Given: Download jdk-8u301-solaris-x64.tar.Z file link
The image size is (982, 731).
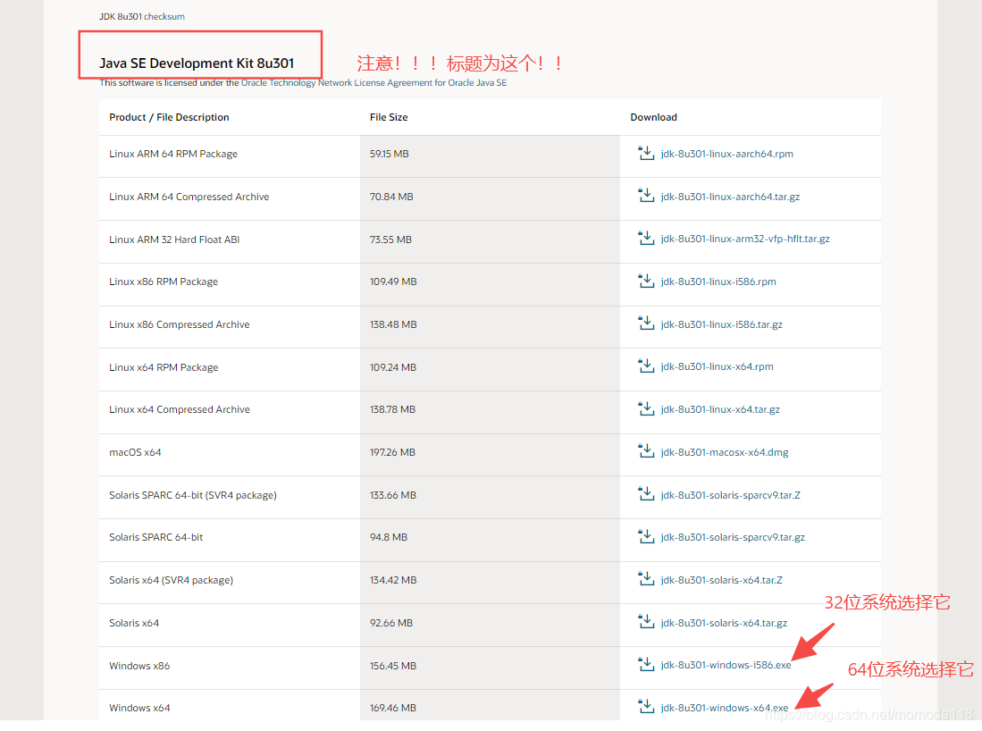Looking at the screenshot, I should pos(721,580).
